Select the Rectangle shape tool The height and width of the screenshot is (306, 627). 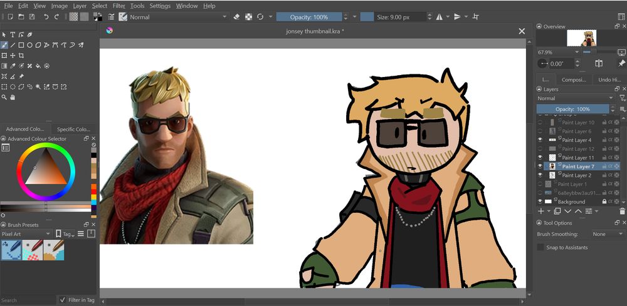tap(21, 45)
